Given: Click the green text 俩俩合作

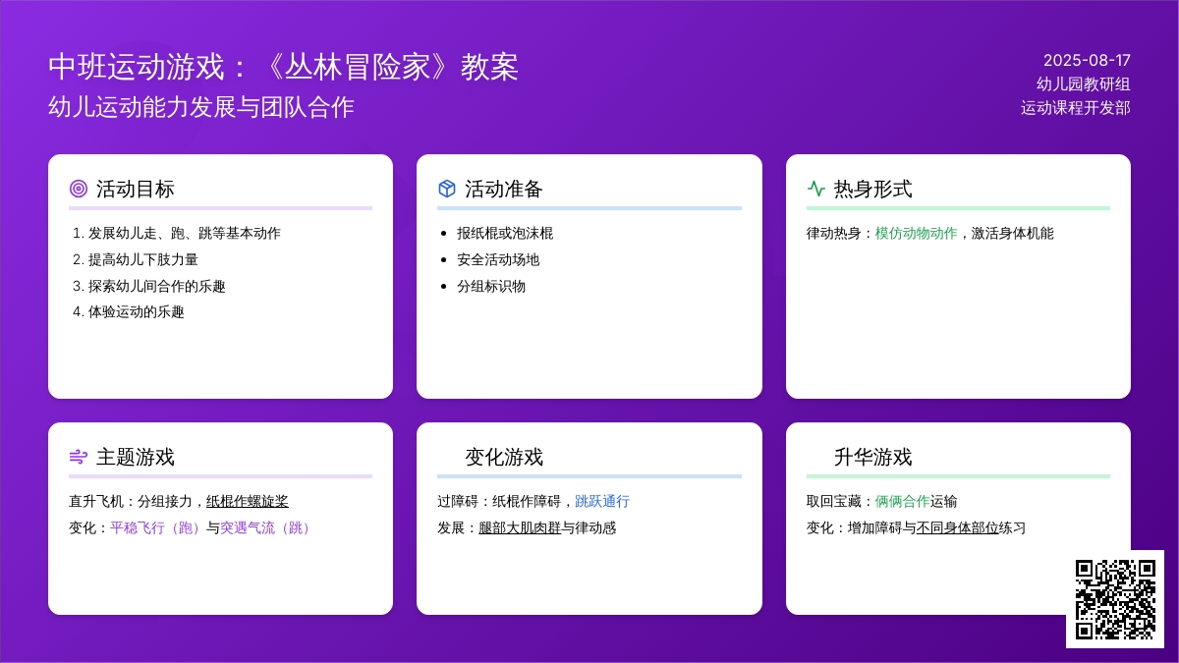Looking at the screenshot, I should pyautogui.click(x=903, y=501).
